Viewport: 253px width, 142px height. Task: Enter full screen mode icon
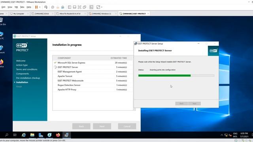click(x=79, y=7)
